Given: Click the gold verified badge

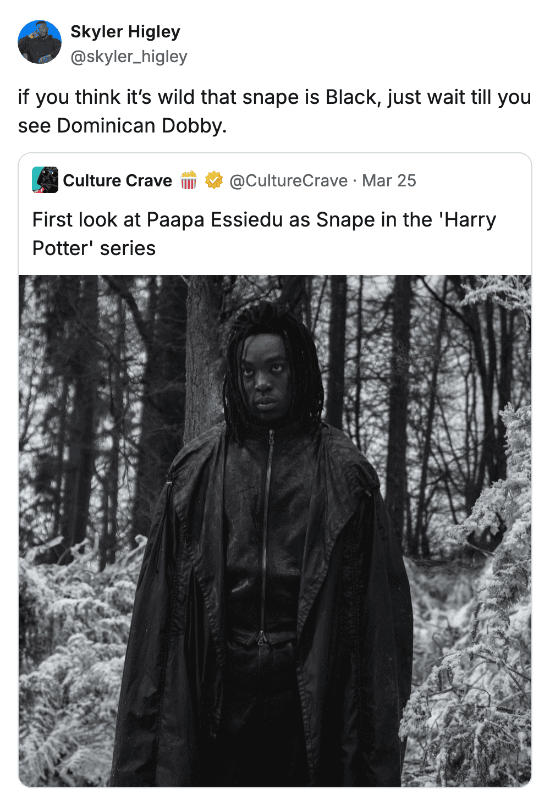Looking at the screenshot, I should 214,180.
